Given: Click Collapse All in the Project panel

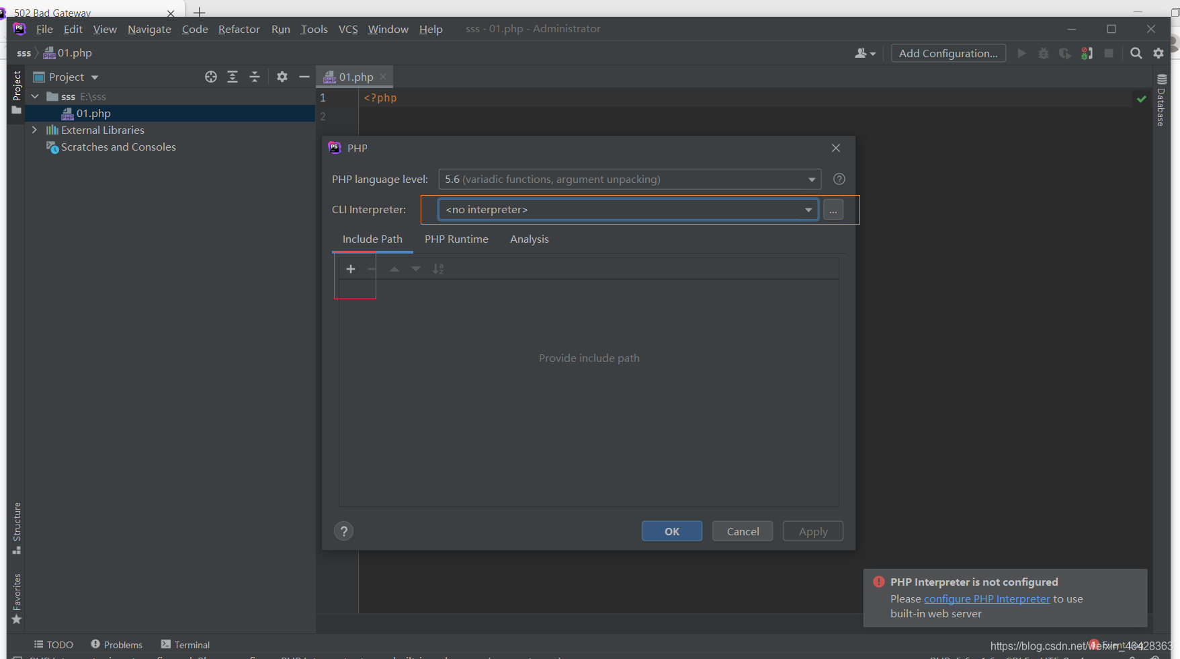Looking at the screenshot, I should click(255, 77).
